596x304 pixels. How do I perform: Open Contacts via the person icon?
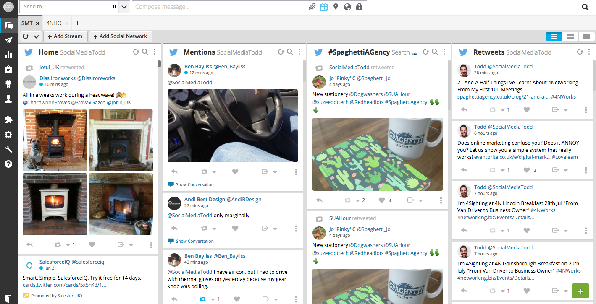coord(8,98)
